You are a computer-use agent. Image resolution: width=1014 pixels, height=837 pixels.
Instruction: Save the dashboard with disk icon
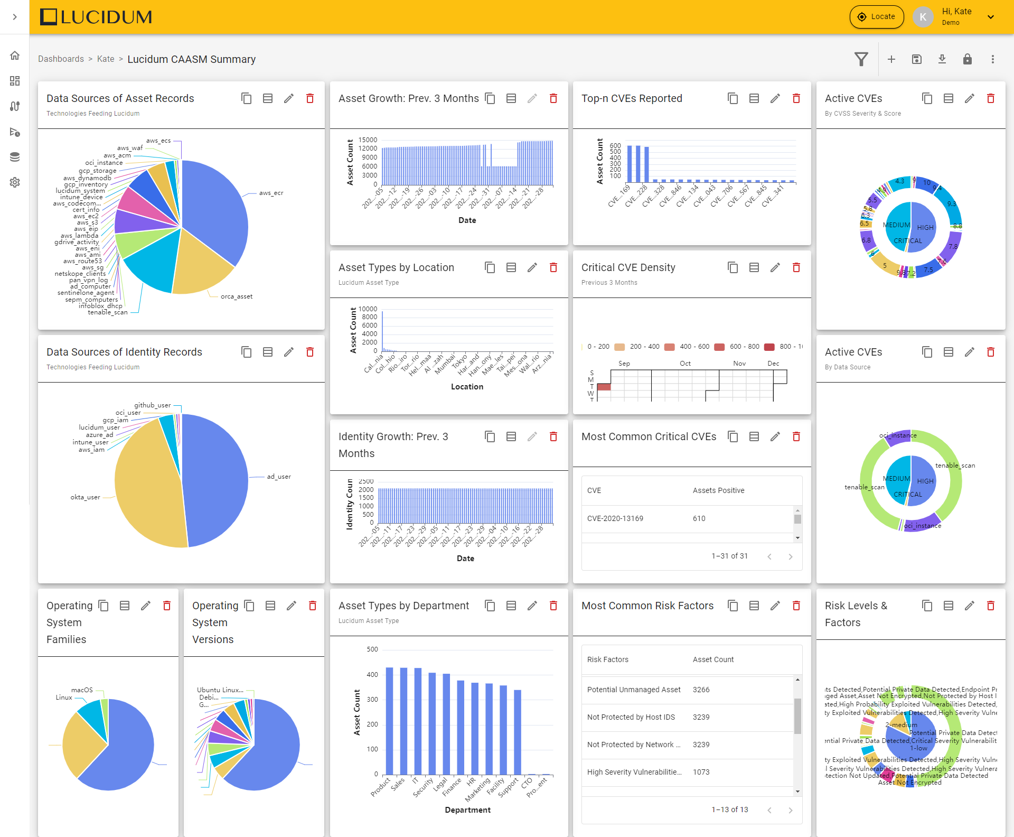[917, 59]
